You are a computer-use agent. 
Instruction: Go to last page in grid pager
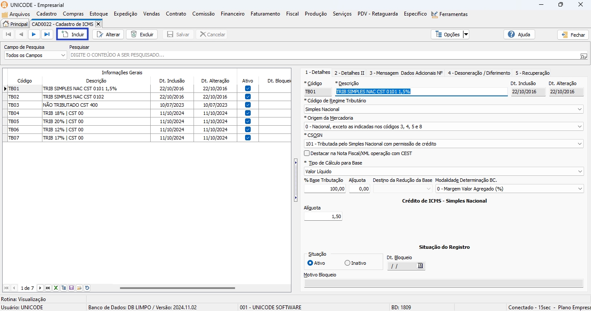pos(48,288)
